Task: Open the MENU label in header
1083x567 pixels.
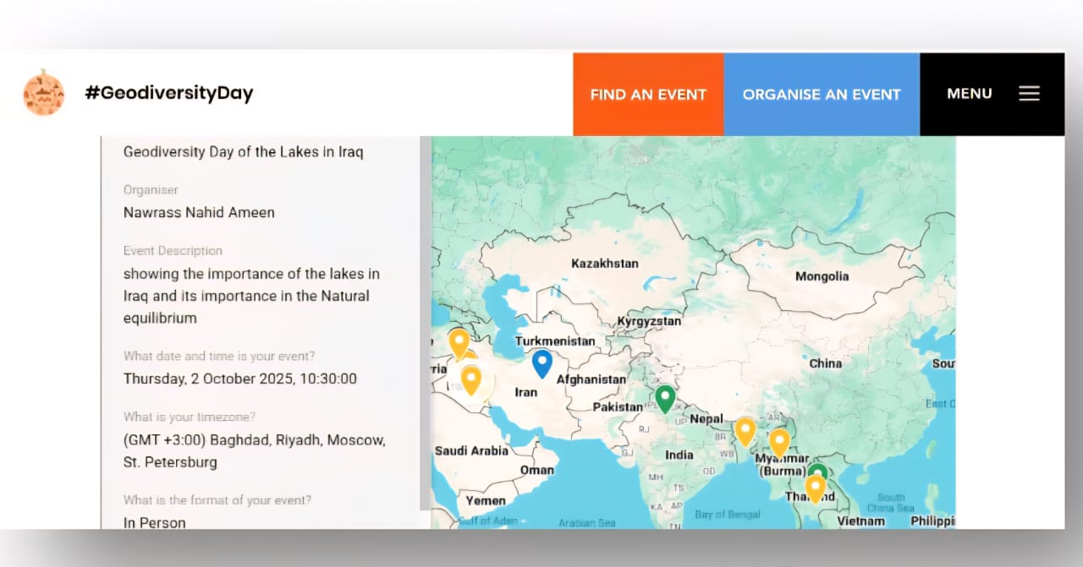Action: coord(969,94)
